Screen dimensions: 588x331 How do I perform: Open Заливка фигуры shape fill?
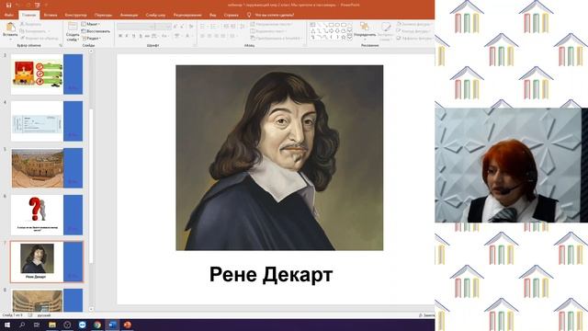tap(414, 25)
